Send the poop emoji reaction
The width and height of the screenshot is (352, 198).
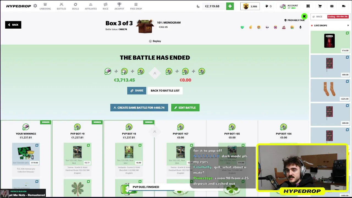pos(284,27)
